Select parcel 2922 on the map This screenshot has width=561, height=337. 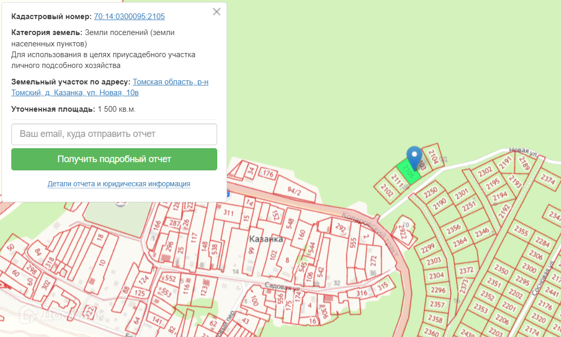[x=403, y=233]
